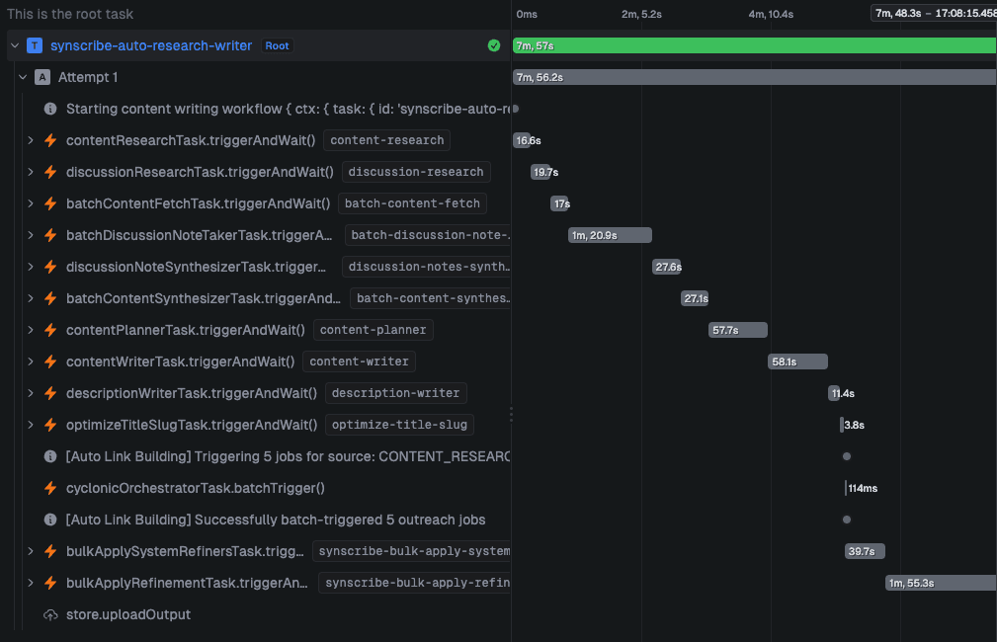997x642 pixels.
Task: Expand bulkApplyRefinementTask row
Action: point(31,583)
